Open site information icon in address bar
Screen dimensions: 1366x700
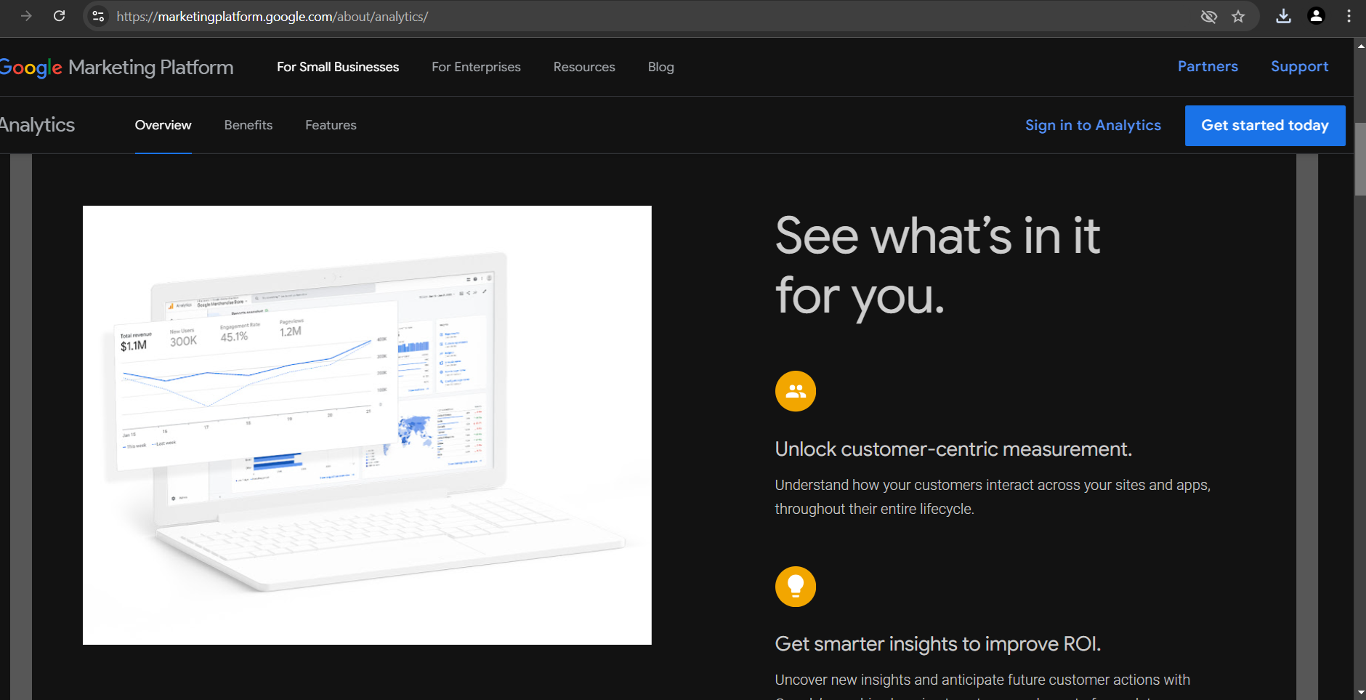coord(98,16)
